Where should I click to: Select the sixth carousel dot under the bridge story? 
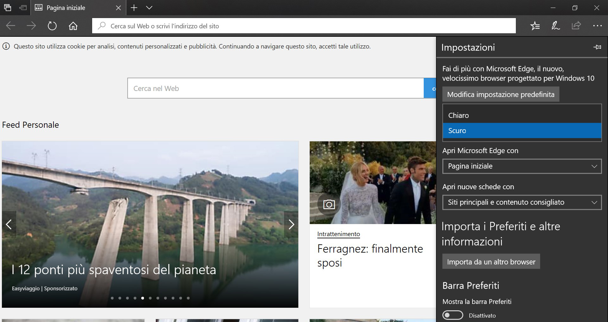tap(150, 298)
